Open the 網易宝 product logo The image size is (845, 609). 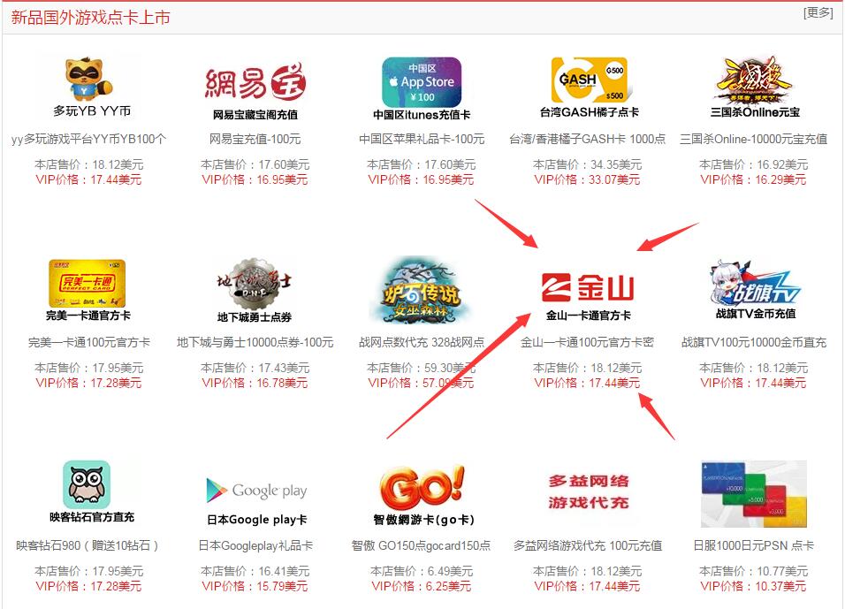pos(255,89)
